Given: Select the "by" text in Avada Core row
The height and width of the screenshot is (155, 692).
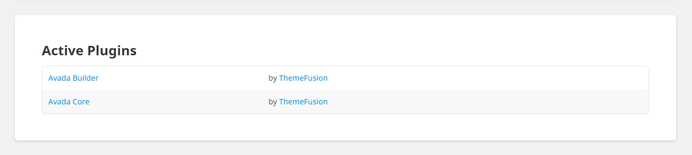Looking at the screenshot, I should [x=273, y=102].
